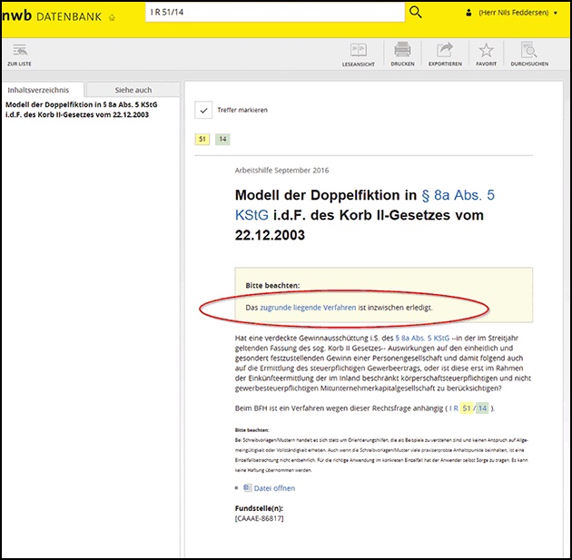Toggle the Treffer markieren checkbox

coord(203,110)
